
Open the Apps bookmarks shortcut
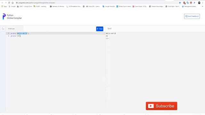click(4, 6)
